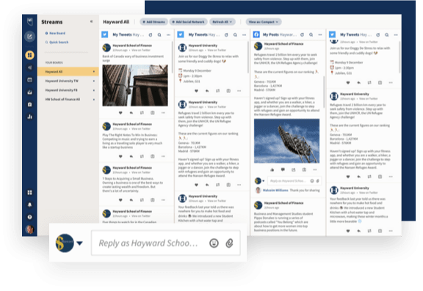The image size is (423, 291).
Task: Open the Bank of Canada tweet building image
Action: pyautogui.click(x=135, y=85)
